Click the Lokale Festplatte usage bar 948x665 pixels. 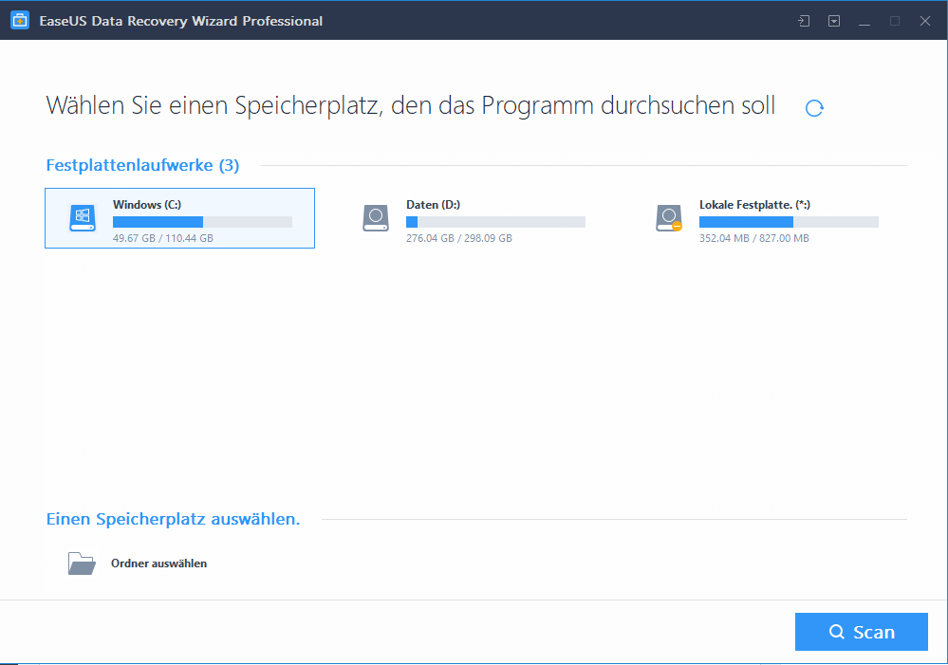[x=789, y=222]
